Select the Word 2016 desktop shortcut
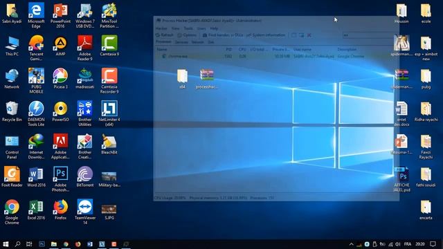The height and width of the screenshot is (249, 443). tap(36, 177)
